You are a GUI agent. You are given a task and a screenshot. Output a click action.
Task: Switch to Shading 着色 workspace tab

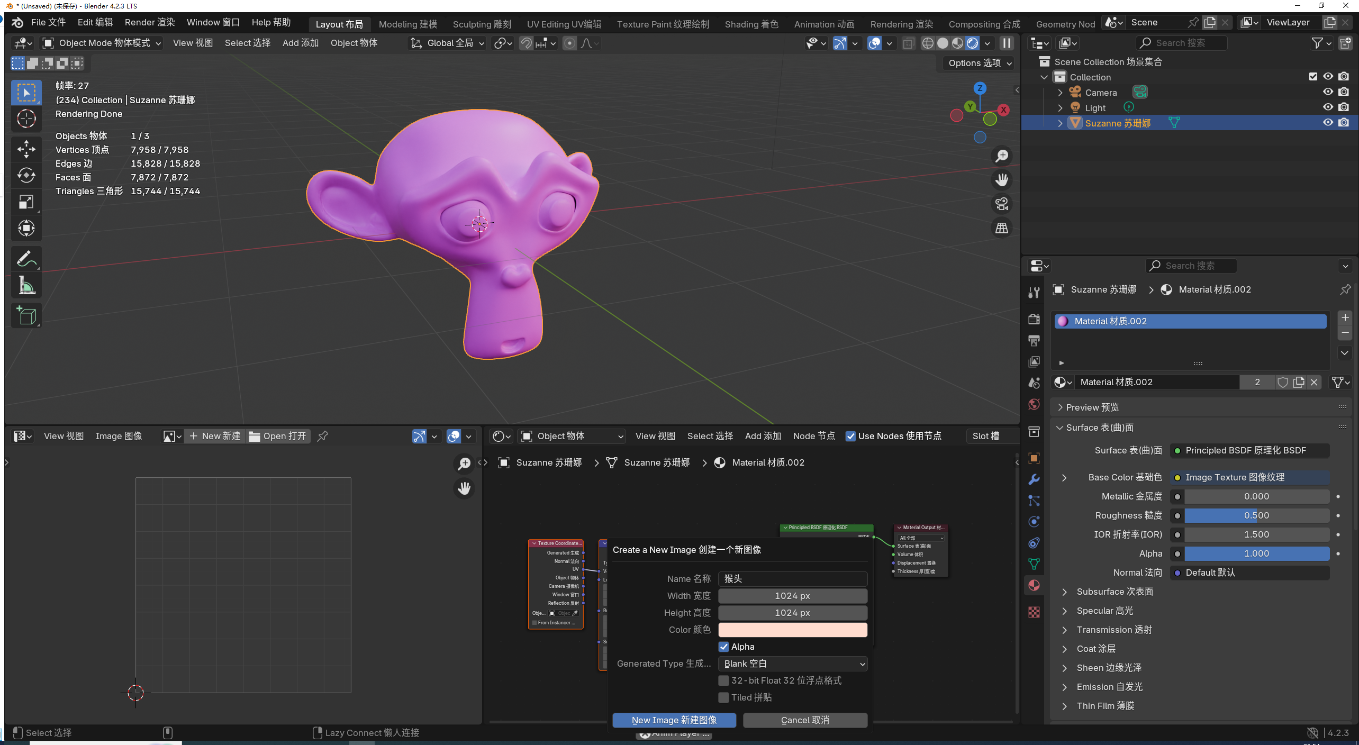tap(751, 24)
